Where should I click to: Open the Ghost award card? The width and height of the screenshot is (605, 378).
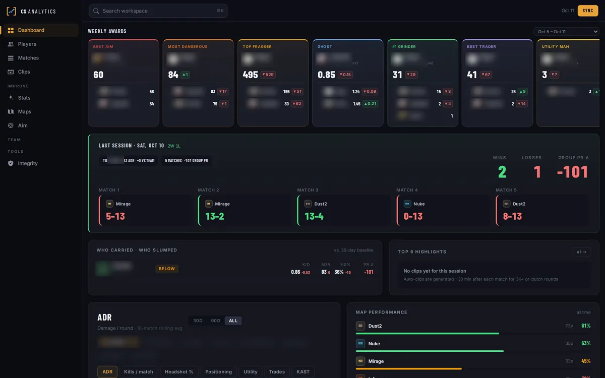pos(348,83)
